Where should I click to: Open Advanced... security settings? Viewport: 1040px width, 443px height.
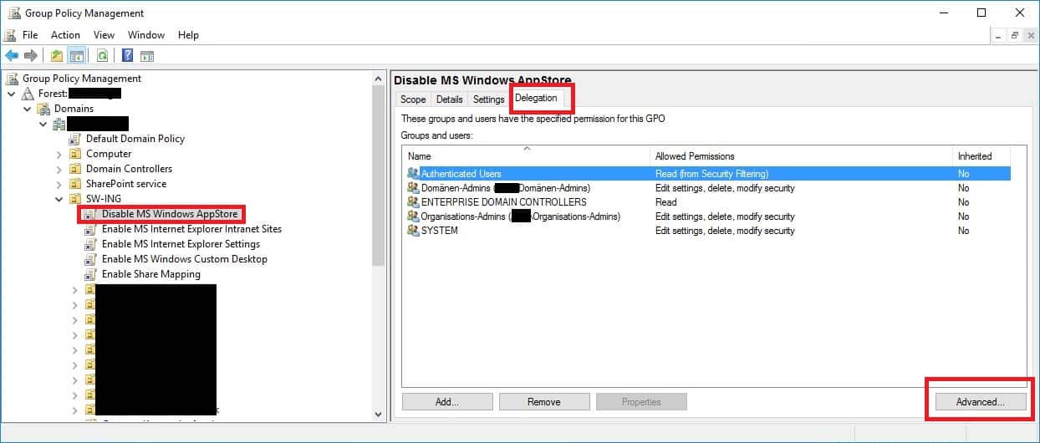pos(980,402)
